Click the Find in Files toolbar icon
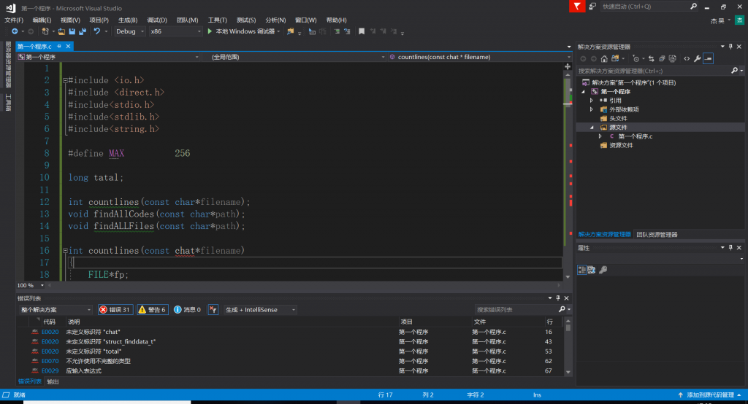 click(x=290, y=31)
